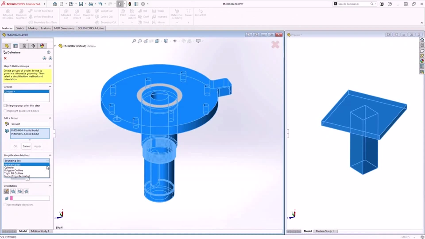Image resolution: width=425 pixels, height=239 pixels.
Task: Open the dropdown arrow next to Options gear
Action: coord(148,4)
